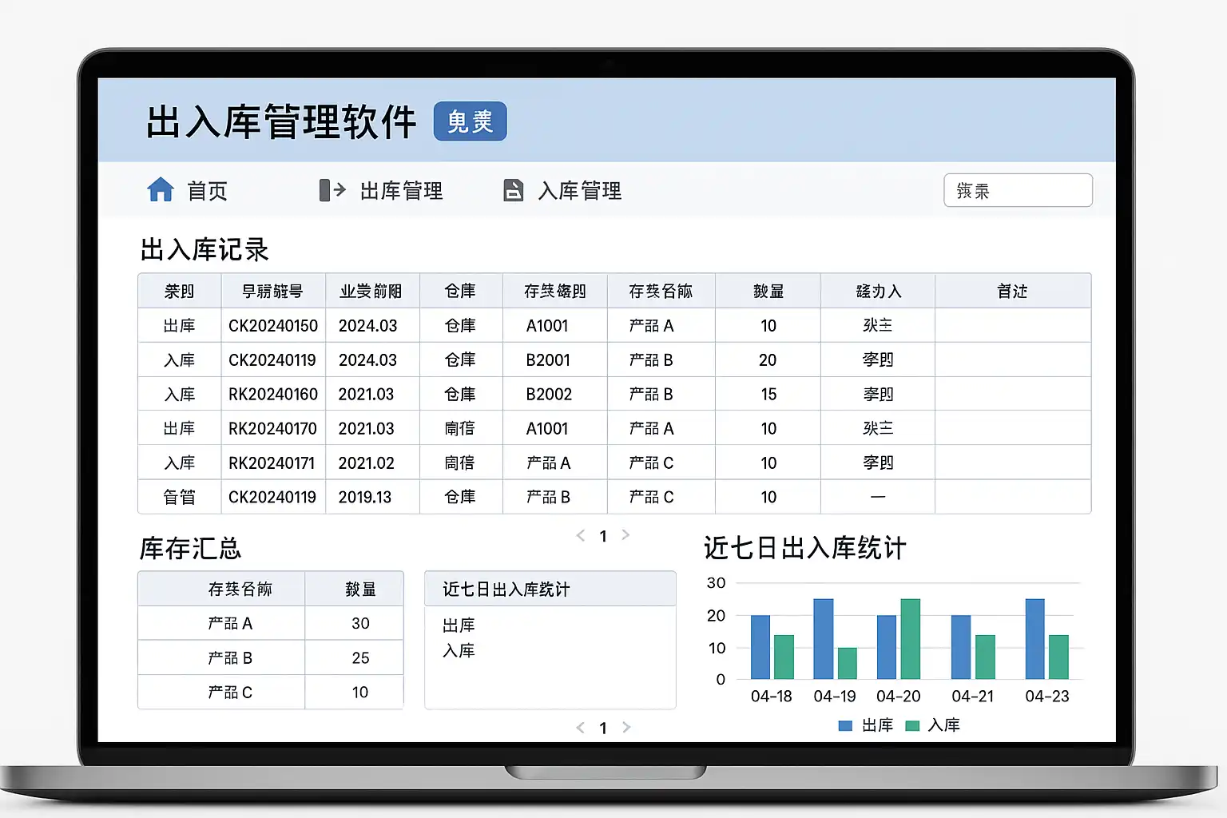Click the date 2021.02
This screenshot has height=818, width=1227.
click(x=366, y=463)
